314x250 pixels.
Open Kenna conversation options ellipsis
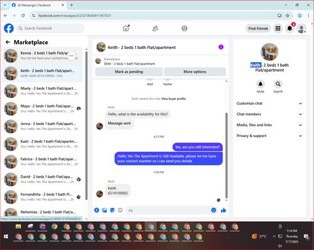pyautogui.click(x=72, y=56)
